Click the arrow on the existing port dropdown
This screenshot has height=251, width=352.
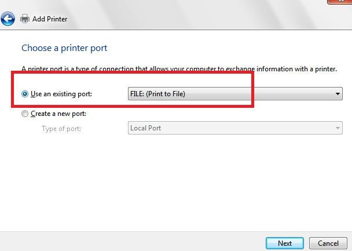338,94
